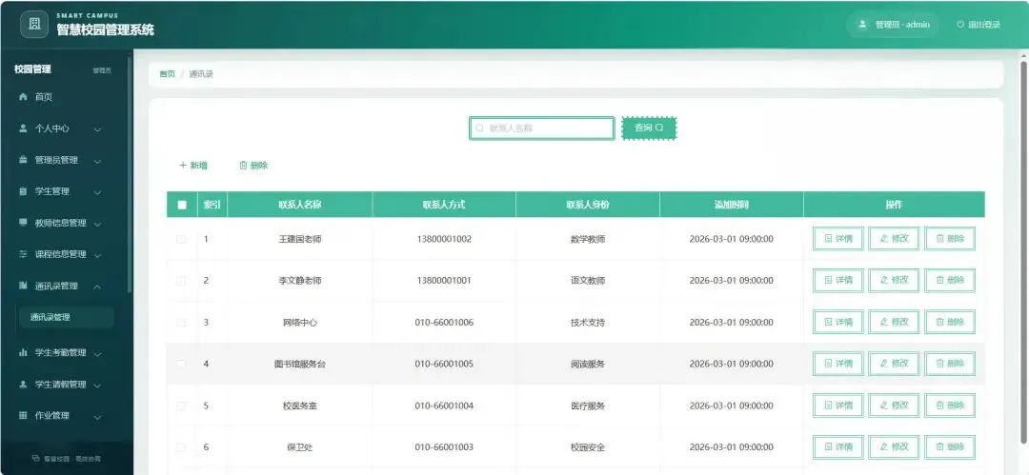Open the 学生管理 menu label
Screen dimensions: 1029x475
[x=51, y=191]
